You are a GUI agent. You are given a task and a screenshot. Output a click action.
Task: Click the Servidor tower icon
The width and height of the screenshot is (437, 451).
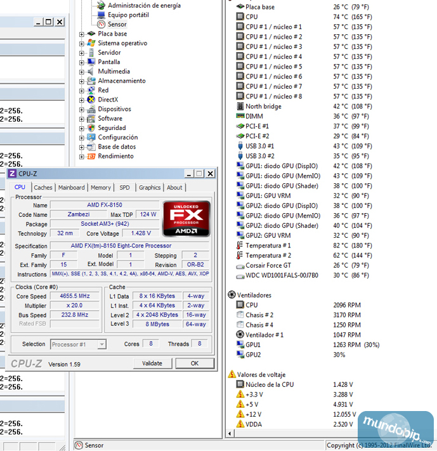pos(91,53)
